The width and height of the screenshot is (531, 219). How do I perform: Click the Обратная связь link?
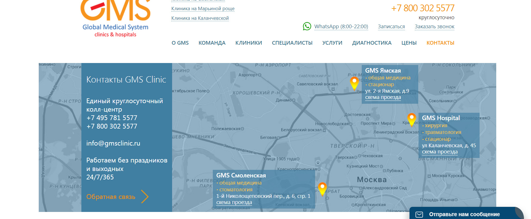coord(111,197)
